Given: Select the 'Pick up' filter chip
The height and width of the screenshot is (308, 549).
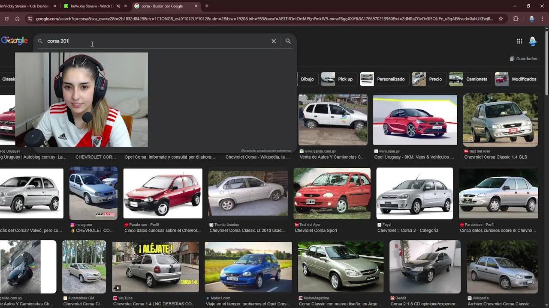Looking at the screenshot, I should (338, 79).
